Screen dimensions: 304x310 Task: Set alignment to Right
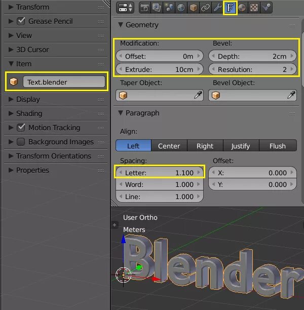point(205,146)
